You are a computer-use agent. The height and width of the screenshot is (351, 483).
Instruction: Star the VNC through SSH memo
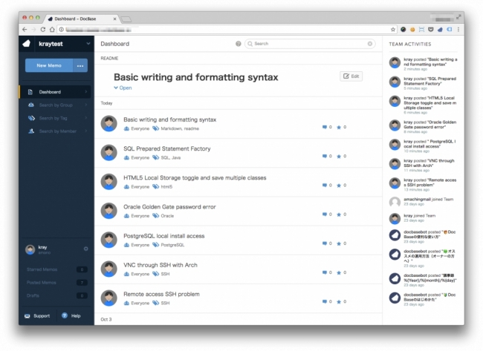coord(339,272)
